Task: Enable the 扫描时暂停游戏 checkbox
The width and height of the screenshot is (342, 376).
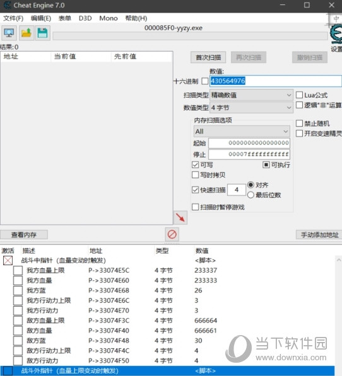Action: click(x=195, y=207)
